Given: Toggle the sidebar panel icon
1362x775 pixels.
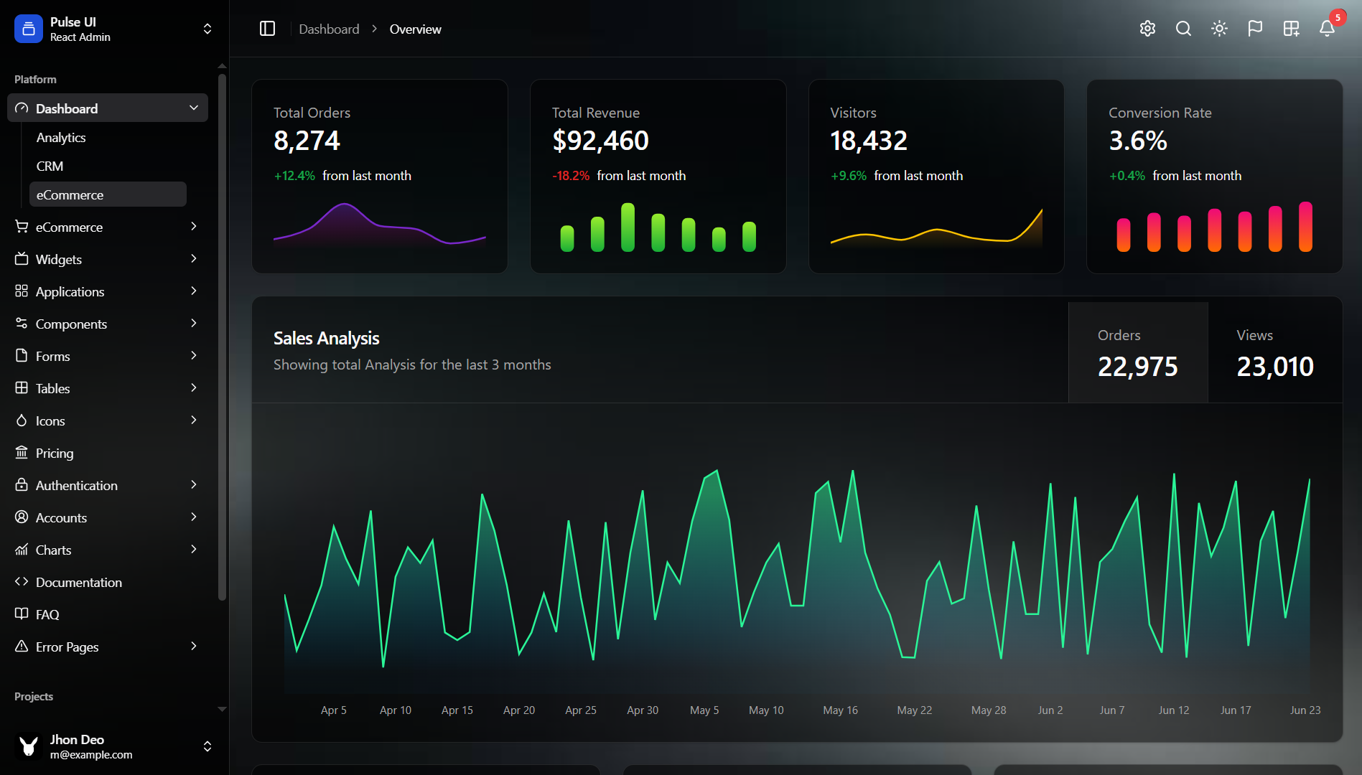Looking at the screenshot, I should [x=267, y=29].
